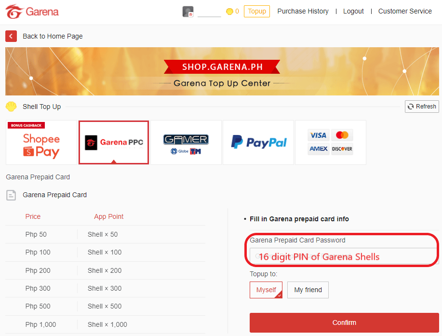Click Shell × 100 app point value
Image resolution: width=442 pixels, height=336 pixels.
[105, 252]
